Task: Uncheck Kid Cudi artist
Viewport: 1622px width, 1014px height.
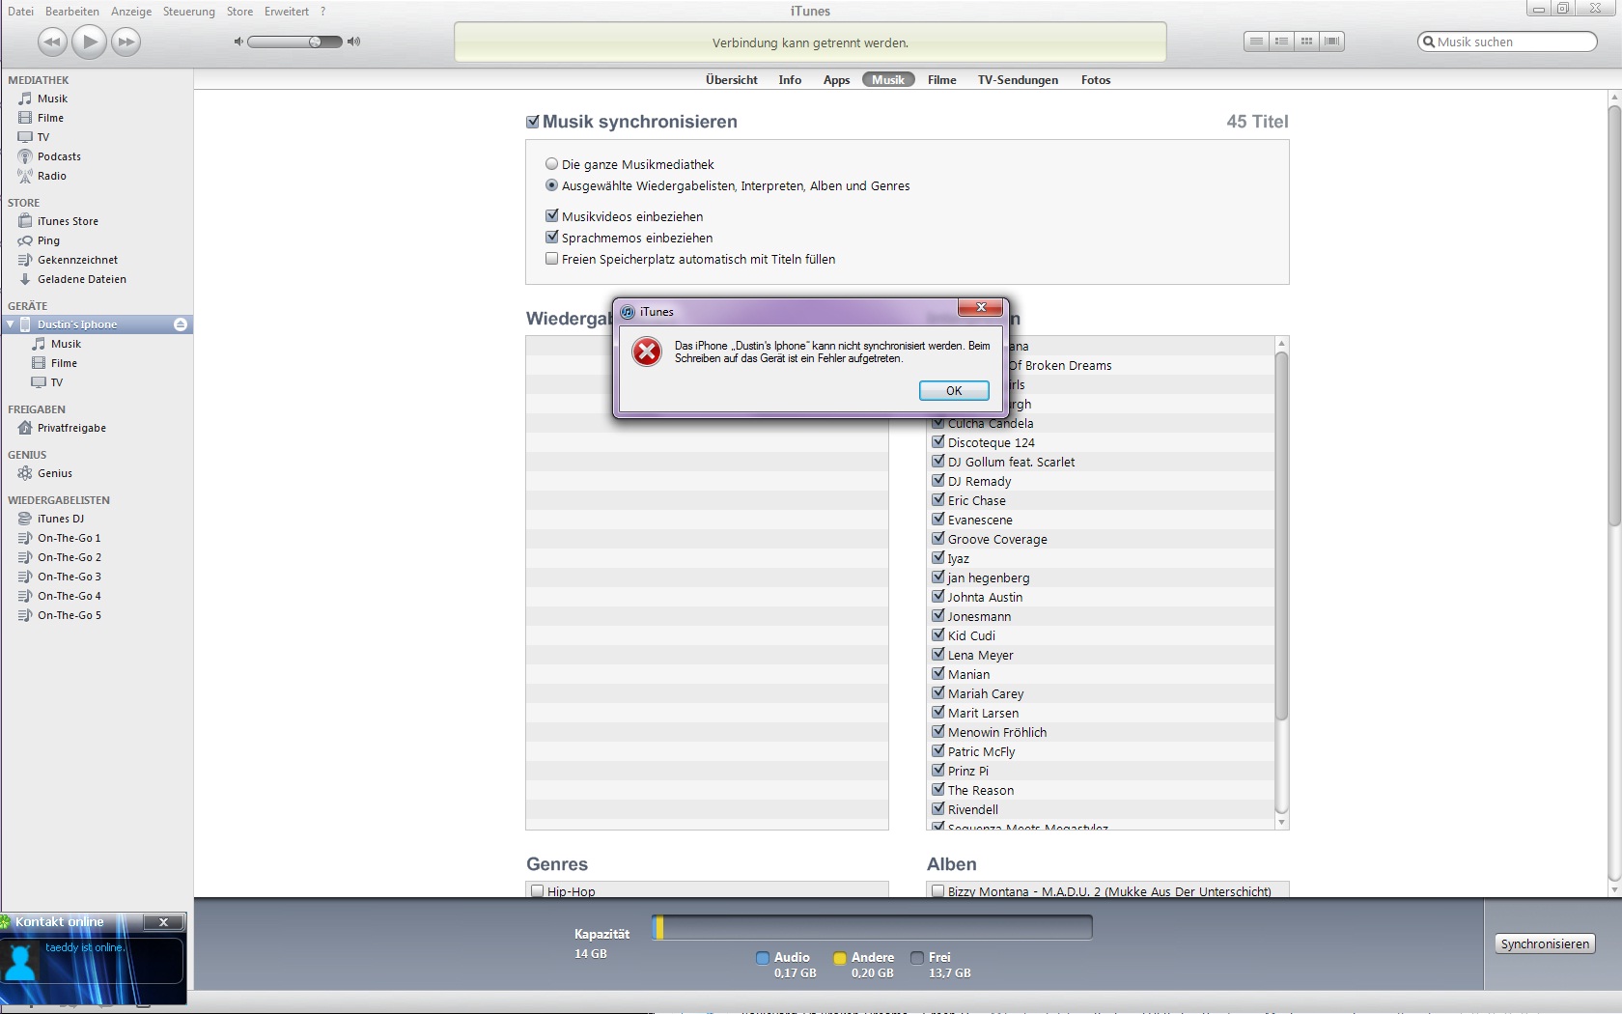Action: pos(937,635)
